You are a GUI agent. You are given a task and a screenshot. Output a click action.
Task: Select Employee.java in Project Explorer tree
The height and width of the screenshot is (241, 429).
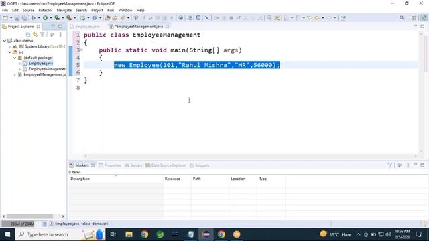(x=40, y=64)
